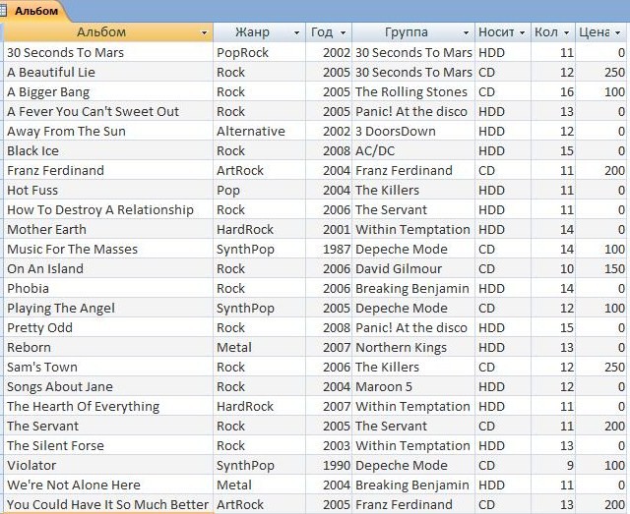
Task: Click the album cell 'Phobia'
Action: point(108,289)
